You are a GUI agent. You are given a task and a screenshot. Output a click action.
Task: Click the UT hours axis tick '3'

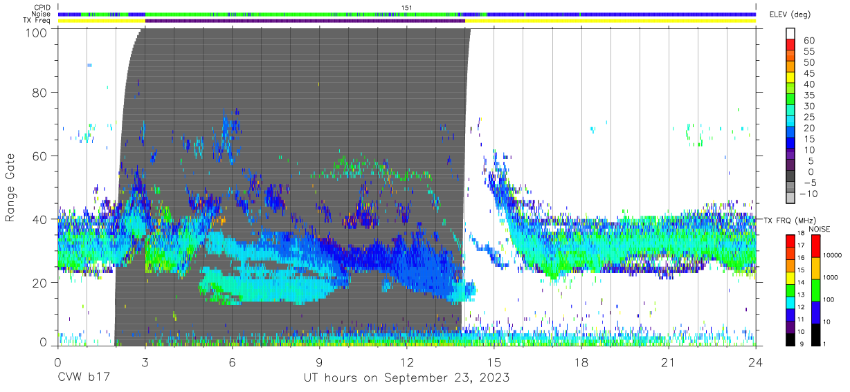tap(145, 362)
